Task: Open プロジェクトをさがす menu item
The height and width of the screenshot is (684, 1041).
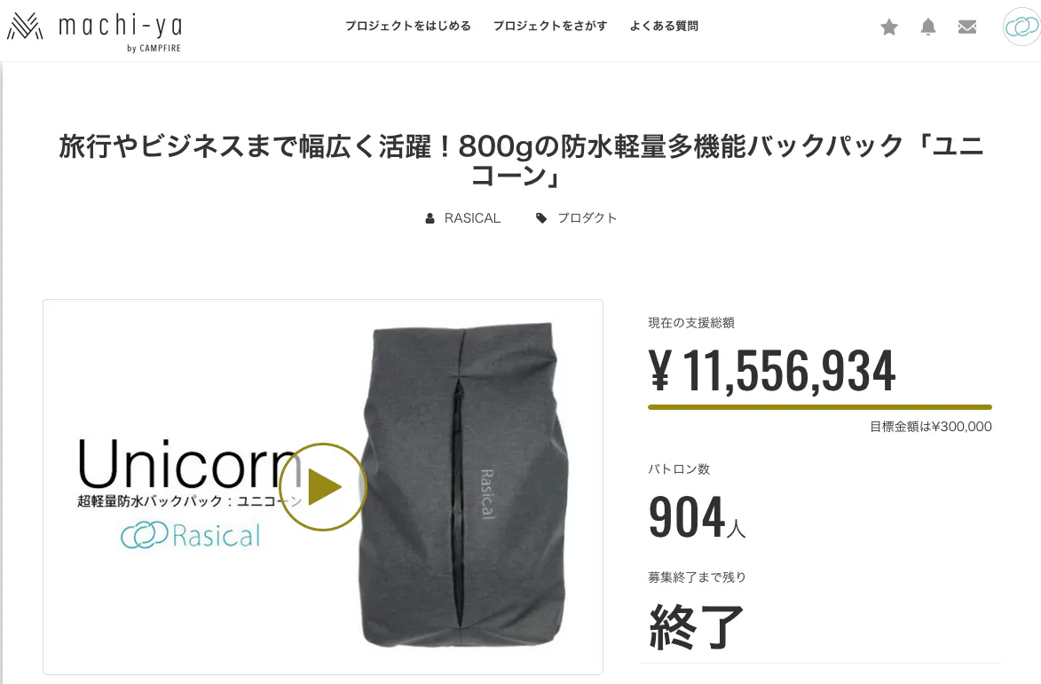Action: pyautogui.click(x=549, y=26)
